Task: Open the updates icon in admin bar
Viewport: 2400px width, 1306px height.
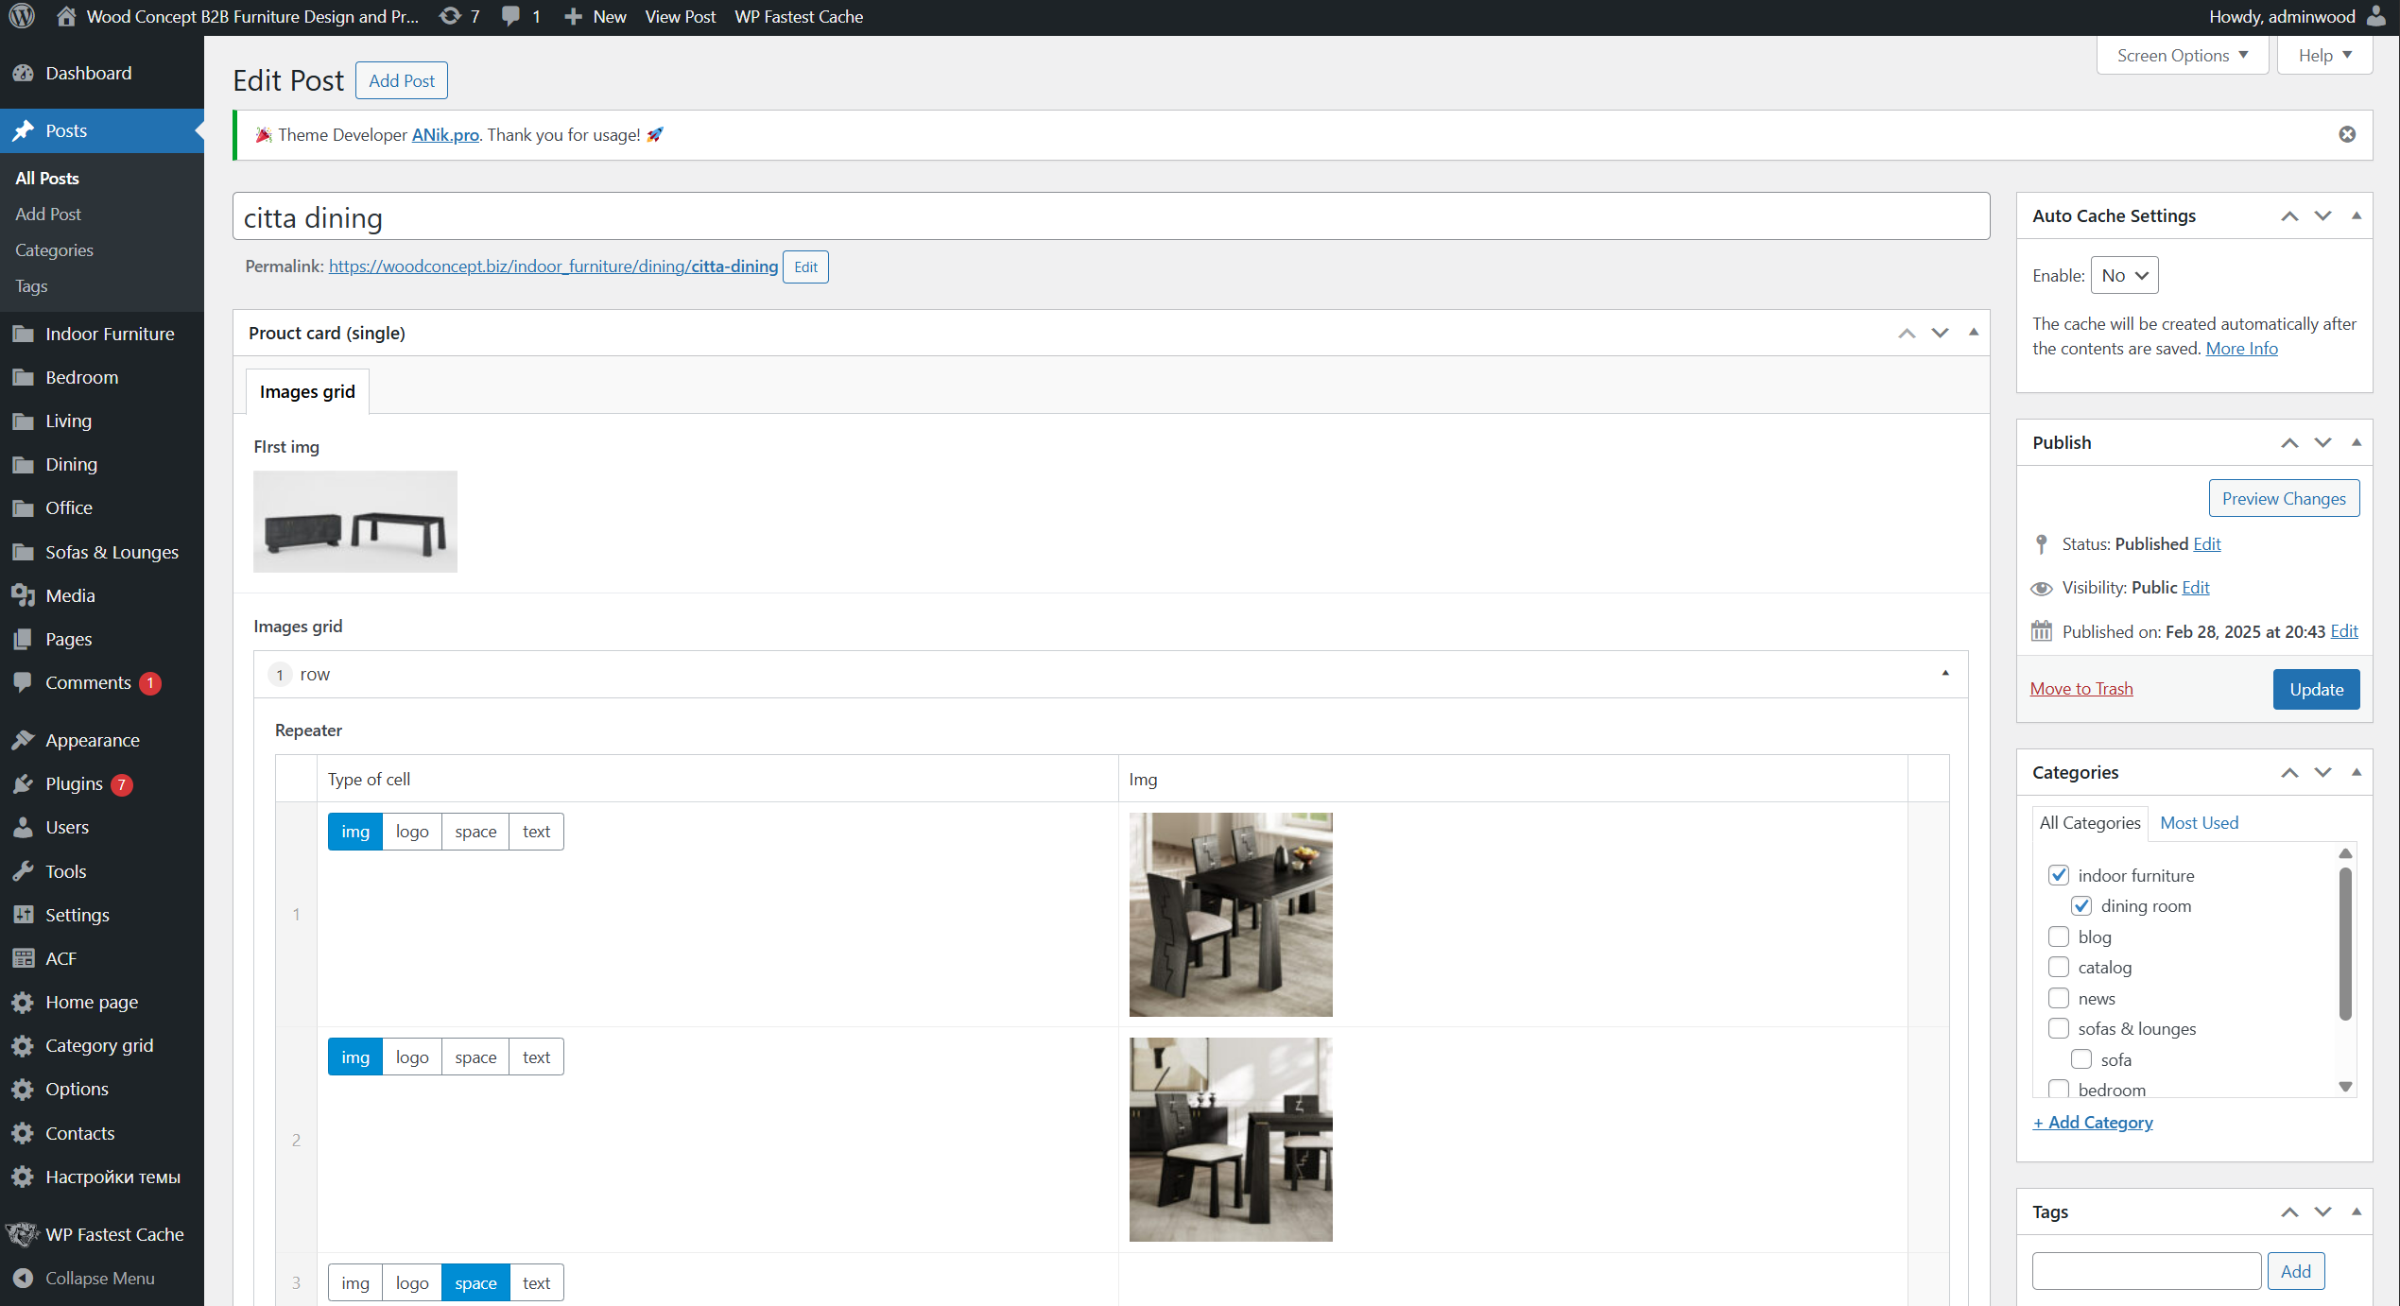Action: [x=451, y=16]
